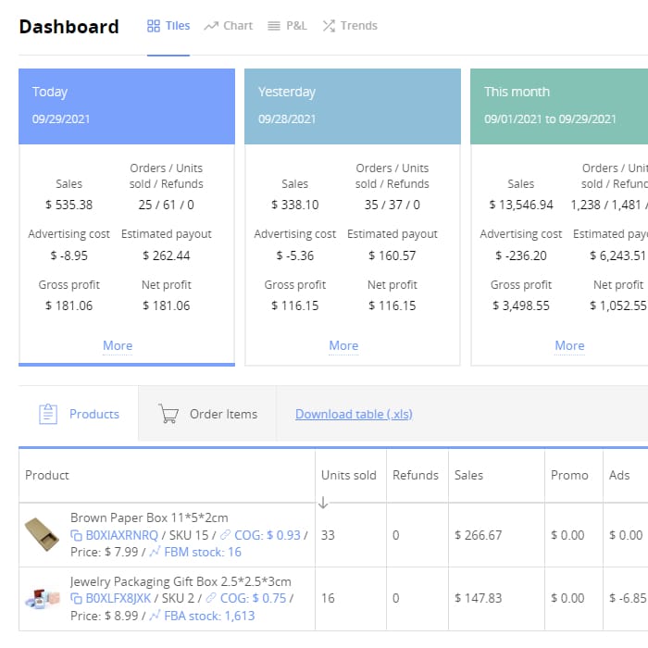Image resolution: width=648 pixels, height=648 pixels.
Task: Click the Tiles grid icon
Action: pos(154,26)
